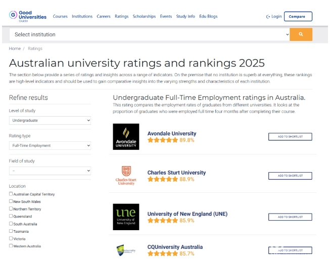Click the 89.8% rating value

click(187, 140)
